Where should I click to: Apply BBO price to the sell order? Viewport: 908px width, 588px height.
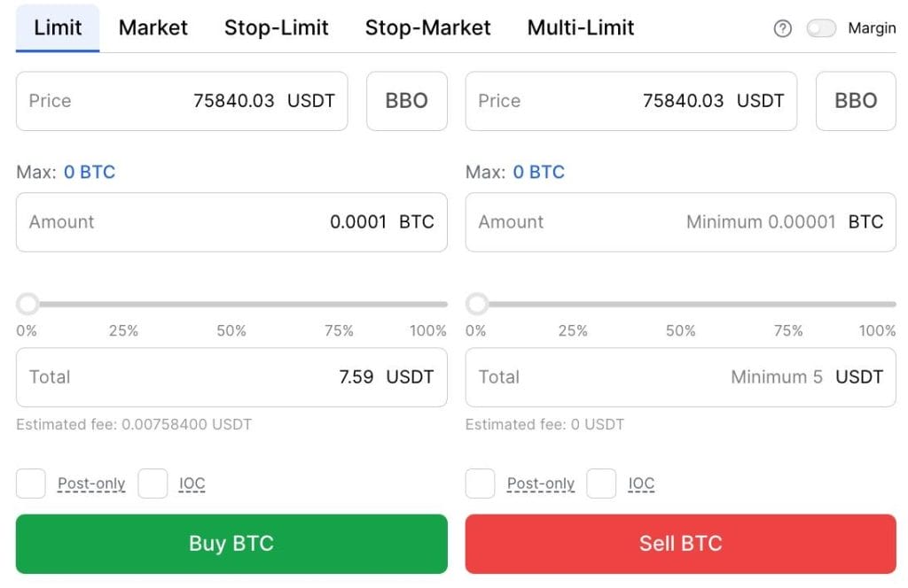click(x=855, y=100)
